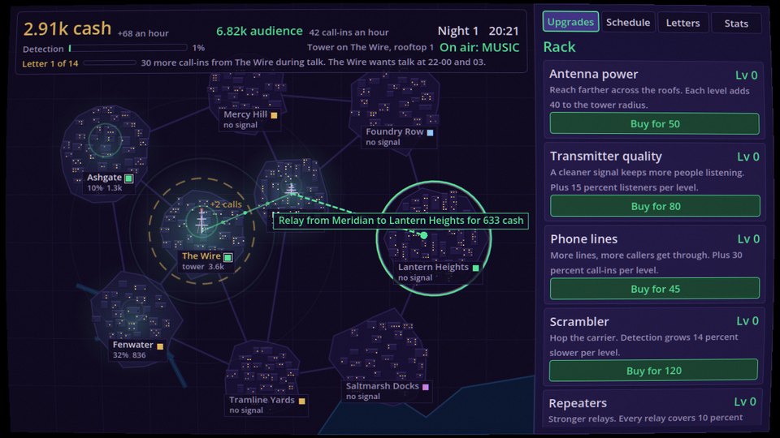Click the +2 calls indicator

226,204
